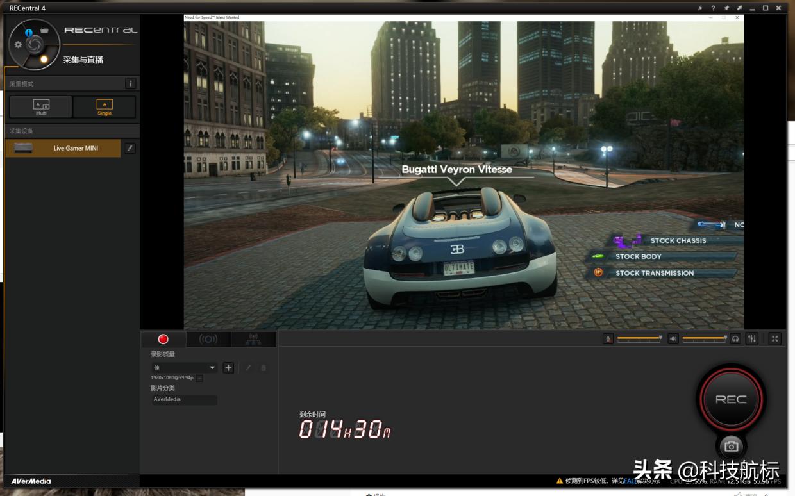Open the FAQ link in status bar

click(630, 481)
